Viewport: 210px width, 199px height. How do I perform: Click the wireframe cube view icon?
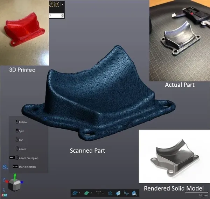[110, 193]
